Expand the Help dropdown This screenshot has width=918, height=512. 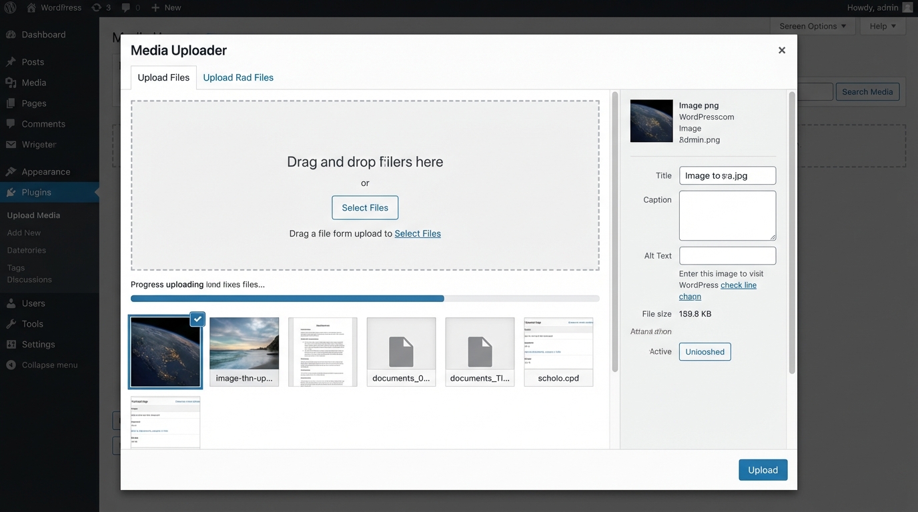882,26
